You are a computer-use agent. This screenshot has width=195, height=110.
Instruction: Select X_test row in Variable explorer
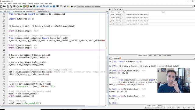(x=152, y=15)
